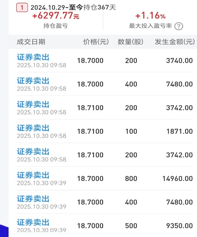Open the 证券卖出 record for 14960.00
The image size is (197, 237).
(x=33, y=175)
